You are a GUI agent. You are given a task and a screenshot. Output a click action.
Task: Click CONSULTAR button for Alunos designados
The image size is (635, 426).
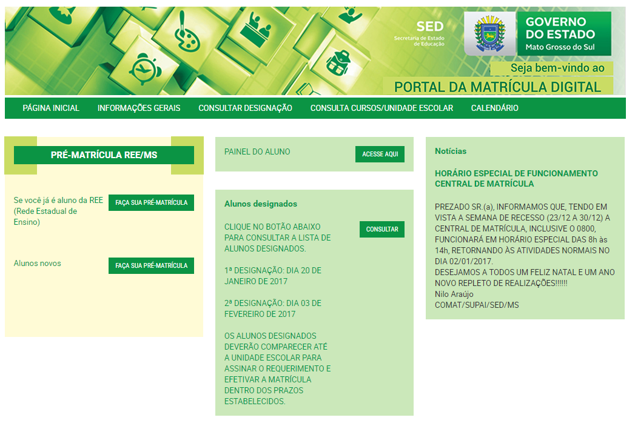(x=382, y=230)
